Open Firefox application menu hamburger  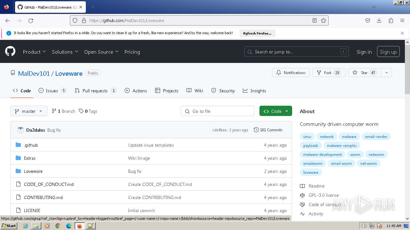tap(402, 20)
